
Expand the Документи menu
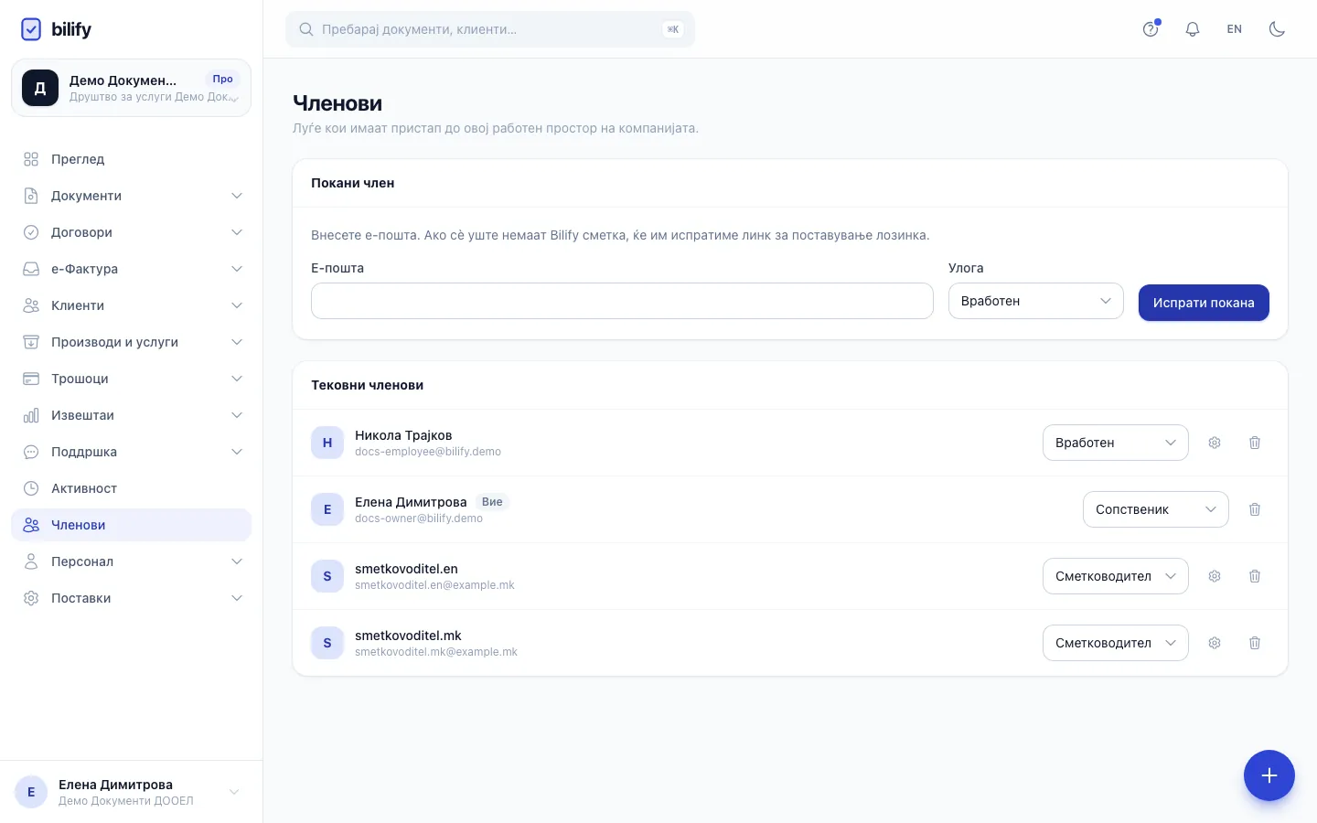132,196
